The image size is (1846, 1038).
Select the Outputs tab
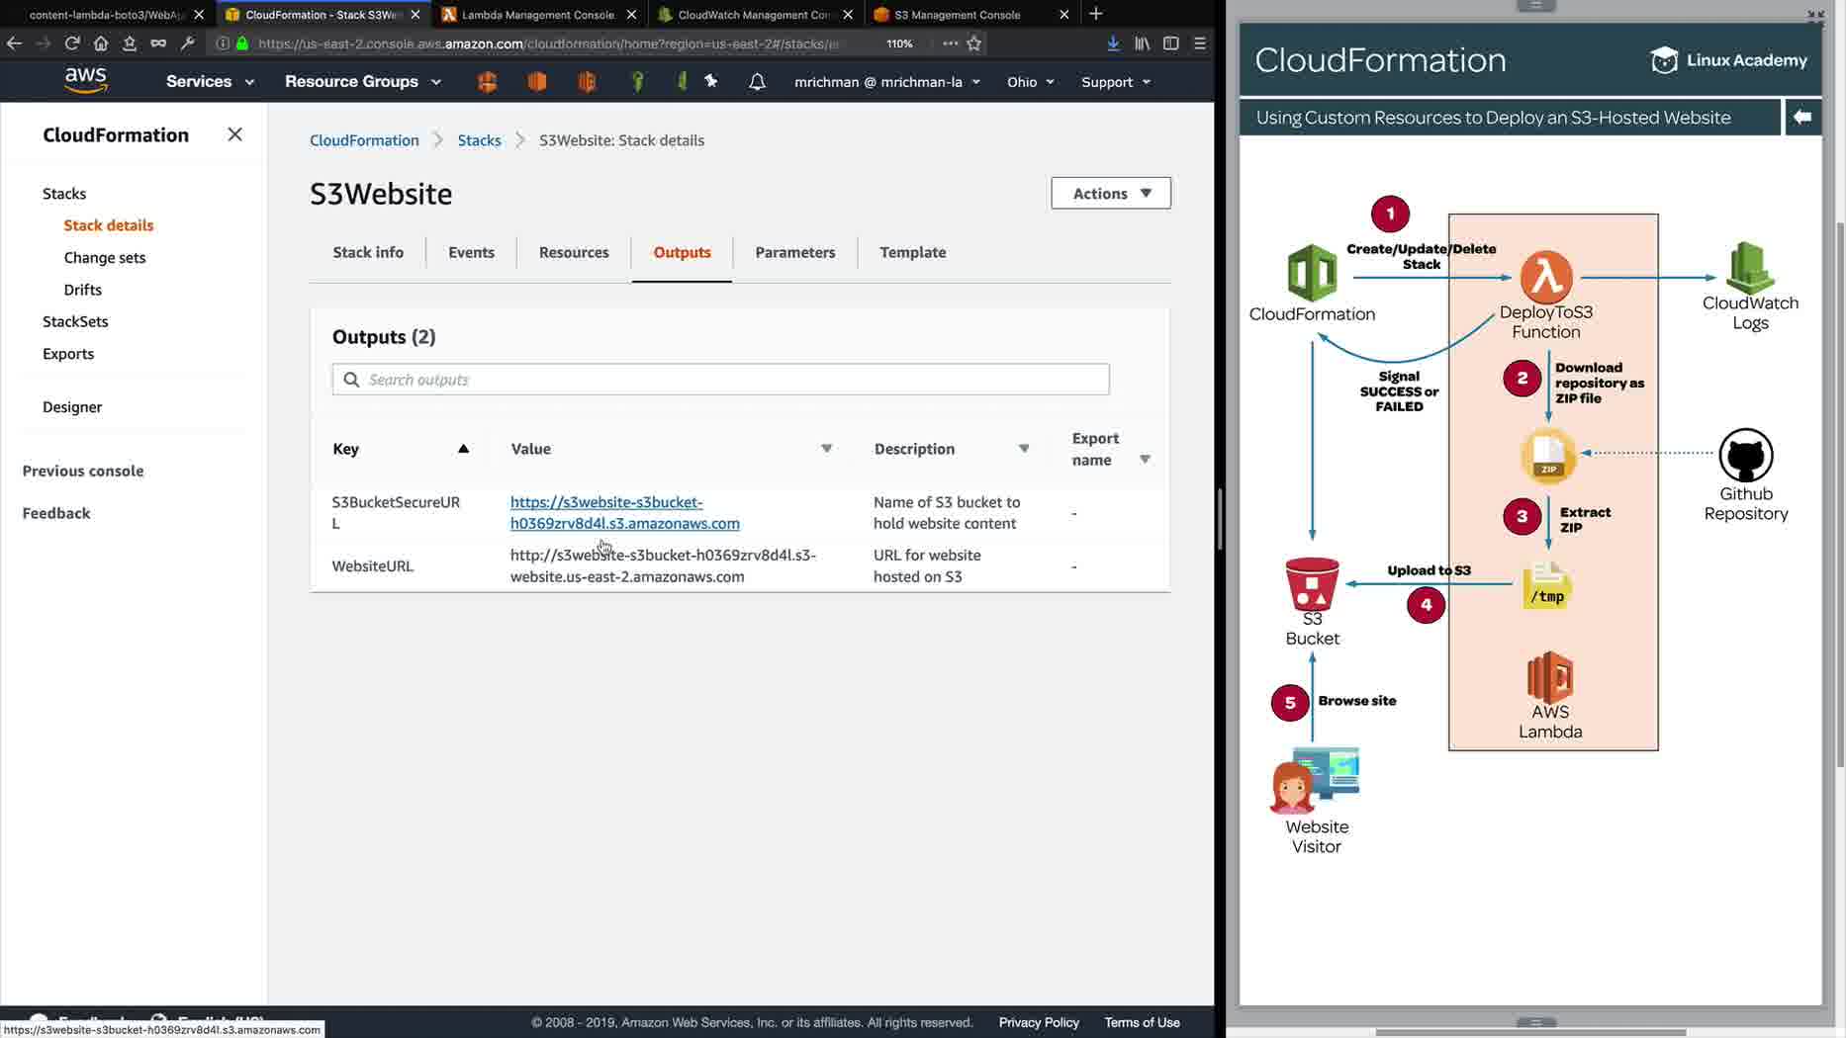pyautogui.click(x=682, y=252)
